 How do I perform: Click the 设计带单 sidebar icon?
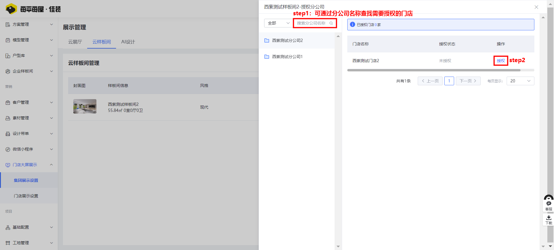coord(8,134)
